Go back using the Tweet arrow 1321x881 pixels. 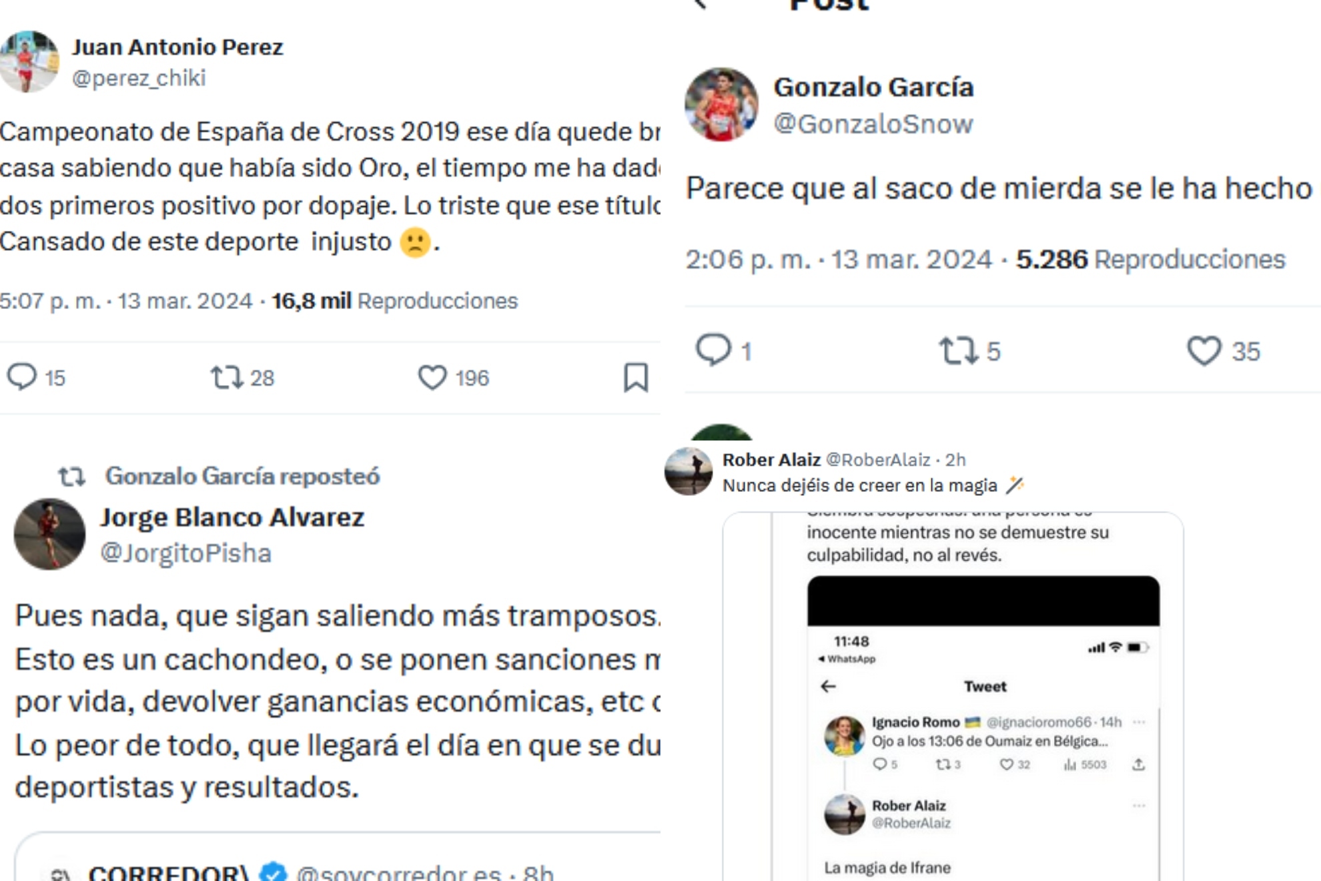[829, 686]
